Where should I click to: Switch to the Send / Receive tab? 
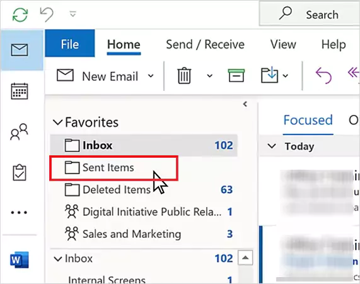click(x=206, y=44)
